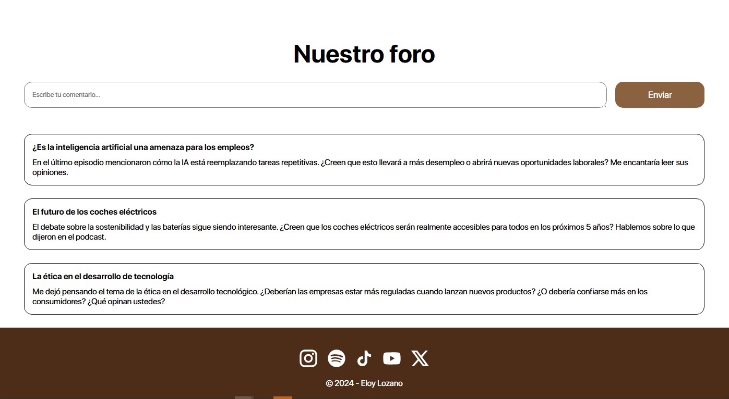The height and width of the screenshot is (399, 729).
Task: Click the 'La ética en el desarrollo de tecnología' title
Action: pyautogui.click(x=103, y=277)
